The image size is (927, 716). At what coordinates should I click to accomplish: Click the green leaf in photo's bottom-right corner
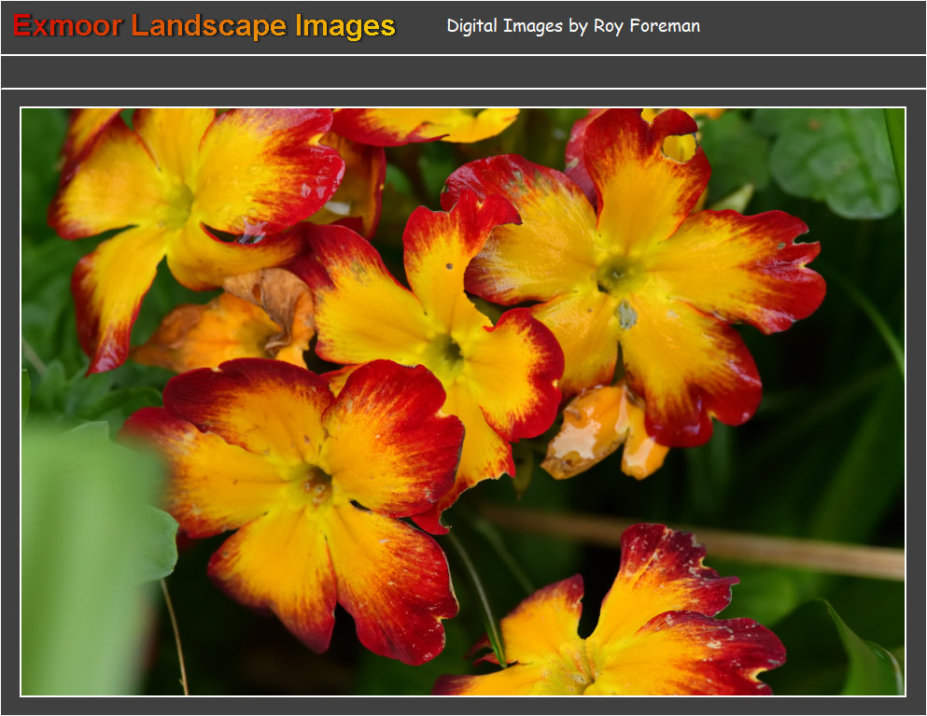[x=864, y=653]
